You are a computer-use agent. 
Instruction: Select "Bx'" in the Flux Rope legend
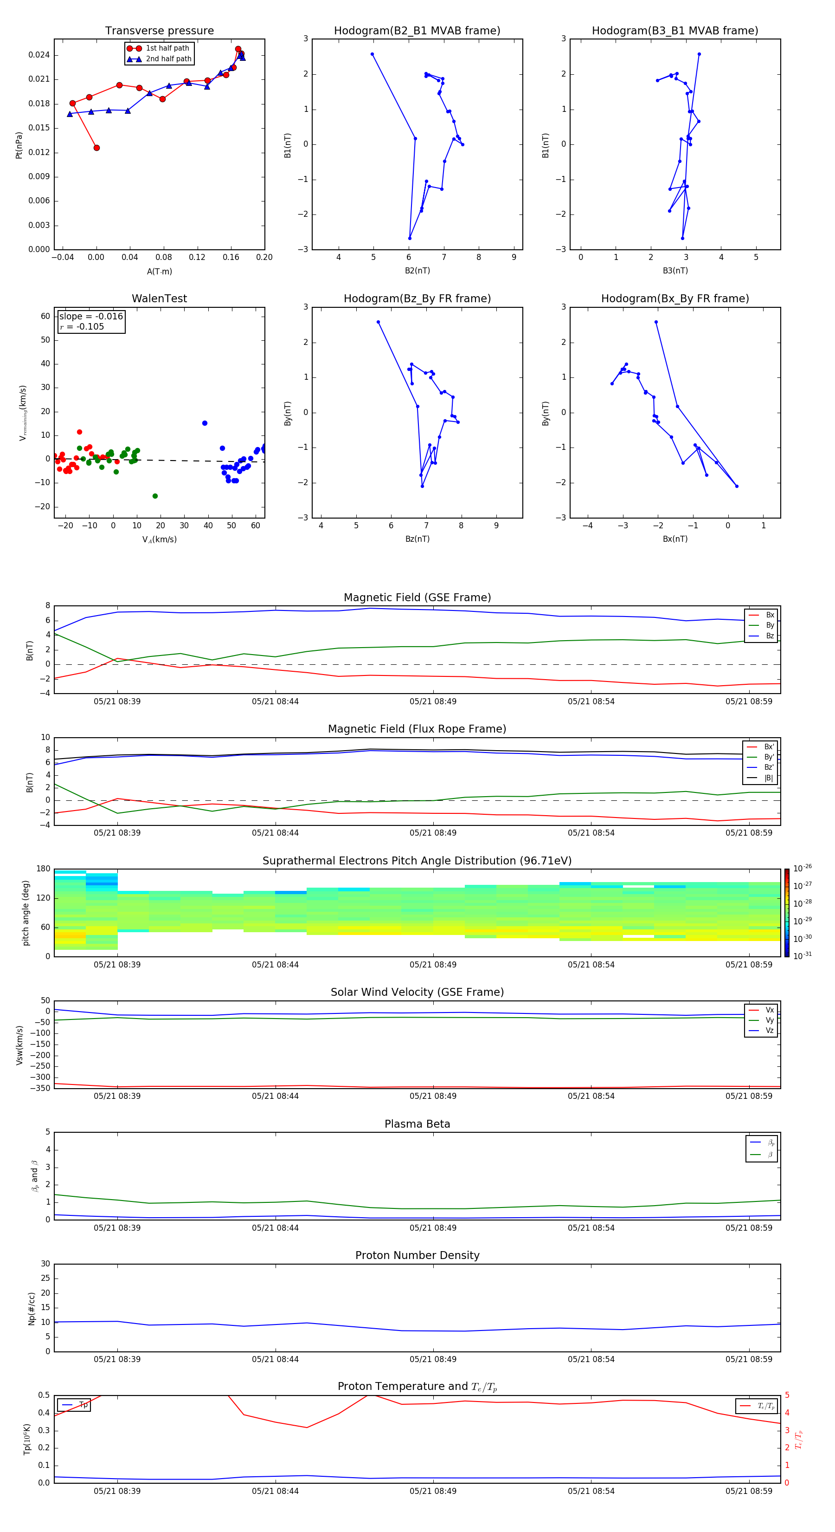[760, 747]
